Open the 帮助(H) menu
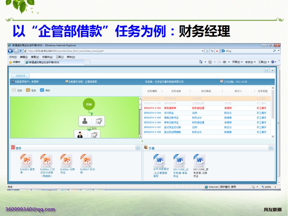The height and width of the screenshot is (216, 288). coord(71,57)
